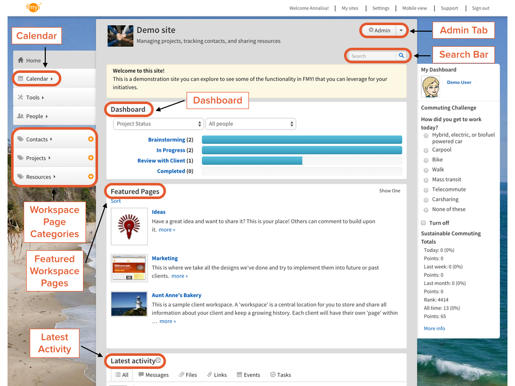Click the orange plus icon beside Projects

(91, 158)
